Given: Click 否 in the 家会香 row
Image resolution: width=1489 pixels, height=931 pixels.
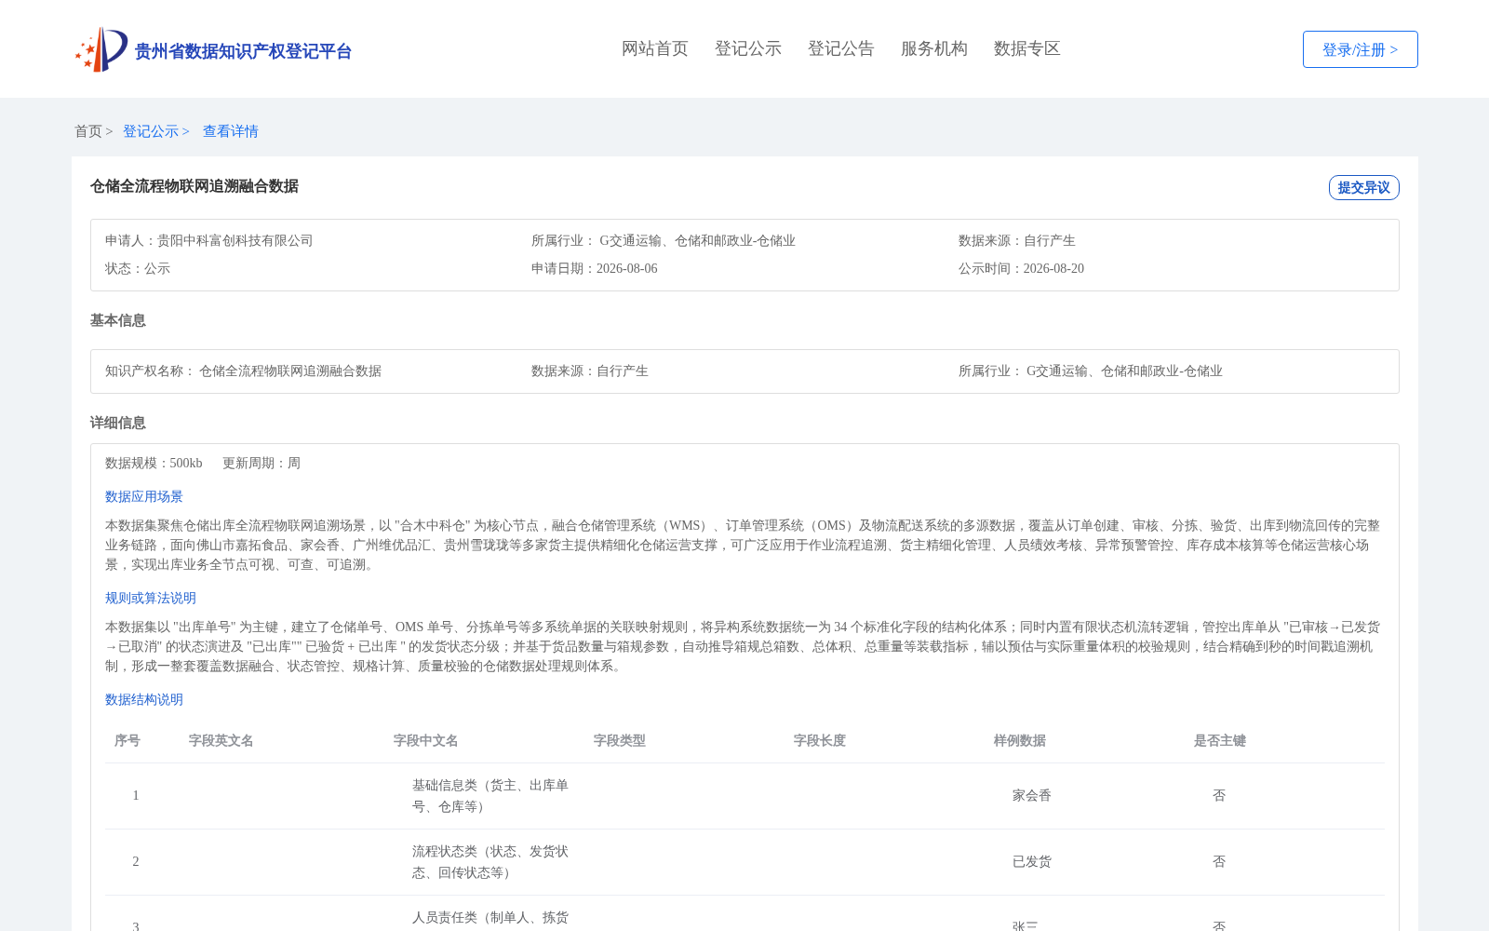Looking at the screenshot, I should click(1219, 795).
